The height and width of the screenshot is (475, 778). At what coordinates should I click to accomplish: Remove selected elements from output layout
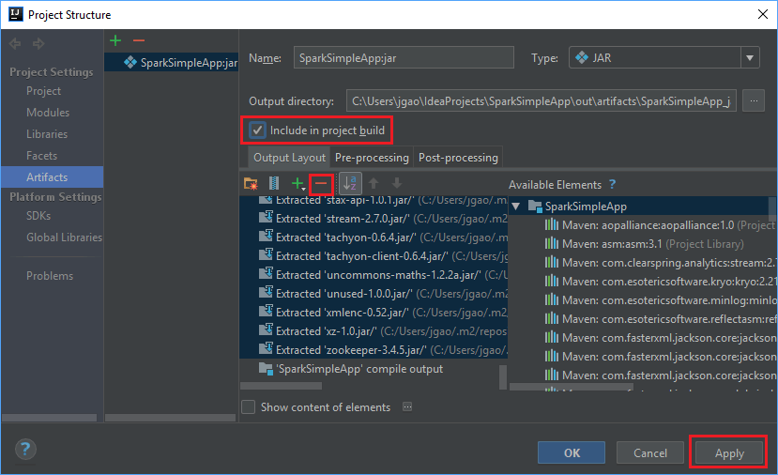[x=321, y=184]
